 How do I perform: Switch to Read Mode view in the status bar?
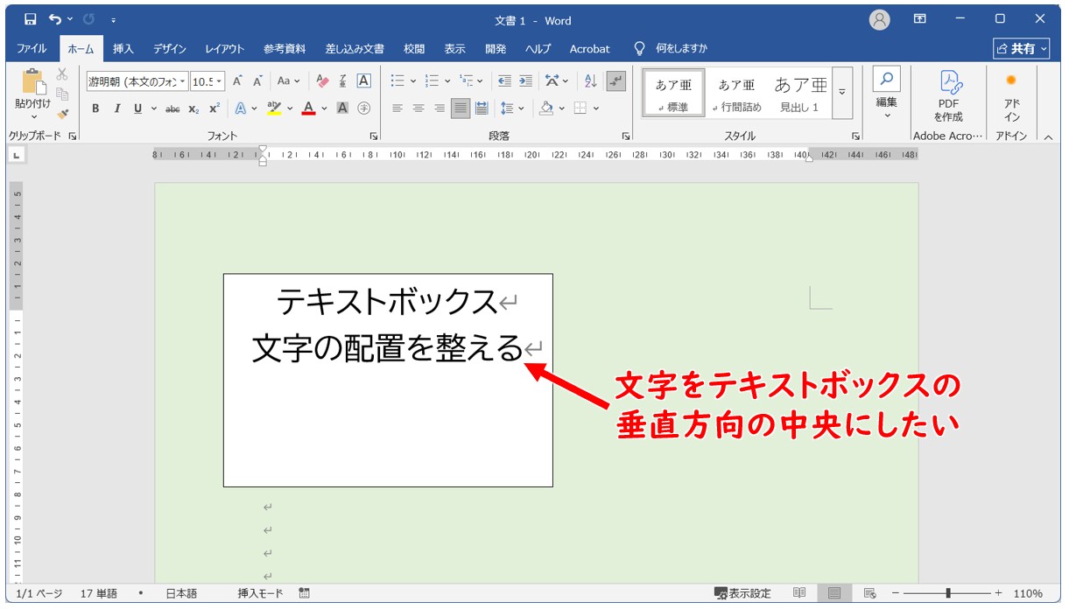[x=799, y=593]
